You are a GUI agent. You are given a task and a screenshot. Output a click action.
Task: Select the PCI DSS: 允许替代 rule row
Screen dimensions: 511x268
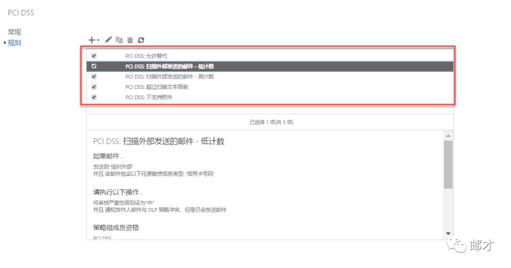146,56
